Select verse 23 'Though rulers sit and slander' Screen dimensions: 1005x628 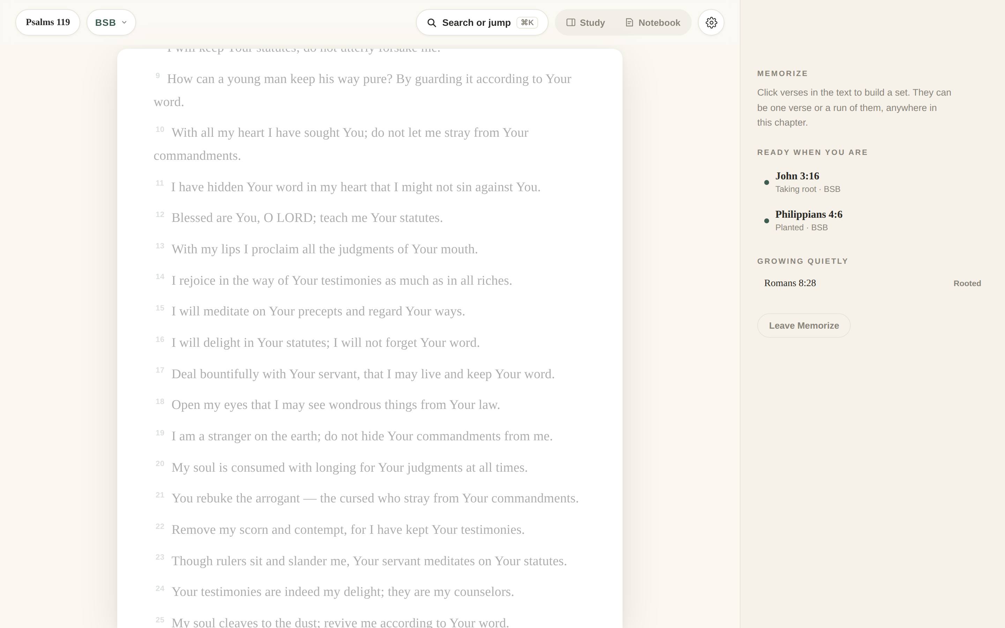click(360, 561)
